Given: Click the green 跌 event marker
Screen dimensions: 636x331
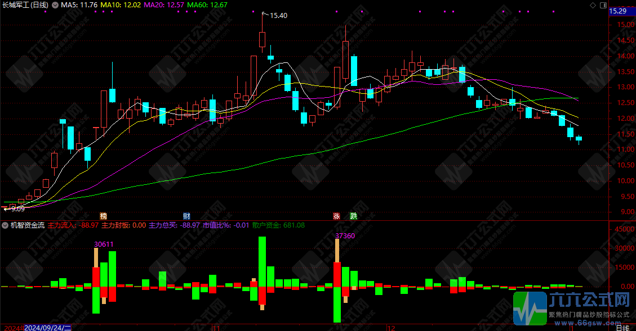Looking at the screenshot, I should [x=354, y=216].
